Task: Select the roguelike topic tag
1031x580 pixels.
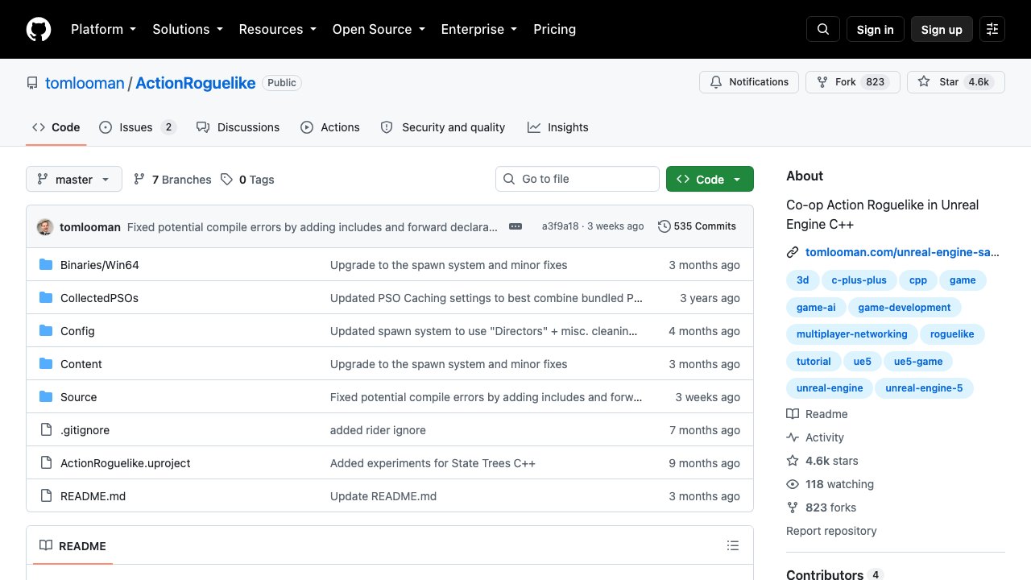Action: tap(952, 334)
